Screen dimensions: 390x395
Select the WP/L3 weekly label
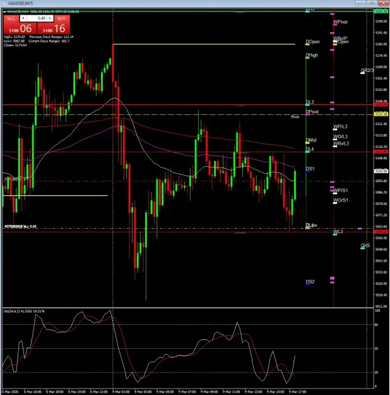pyautogui.click(x=340, y=126)
